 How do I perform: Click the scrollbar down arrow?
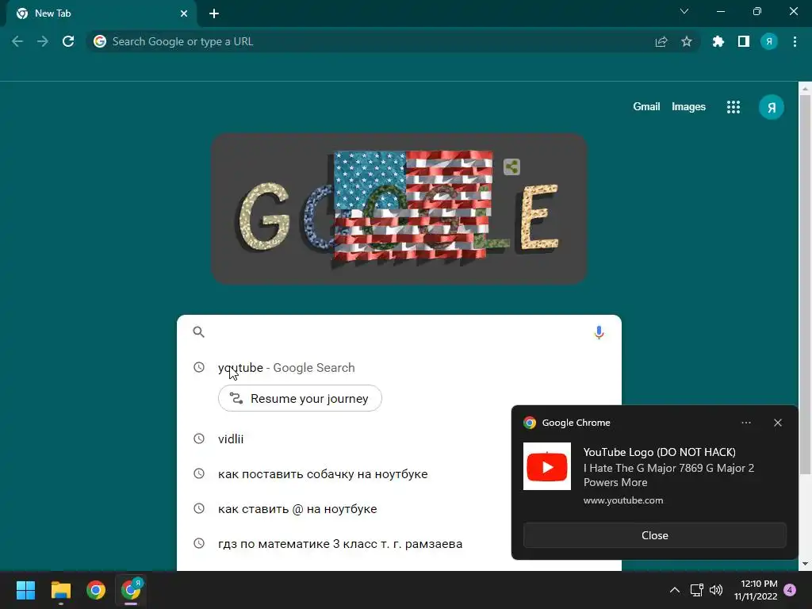point(805,564)
